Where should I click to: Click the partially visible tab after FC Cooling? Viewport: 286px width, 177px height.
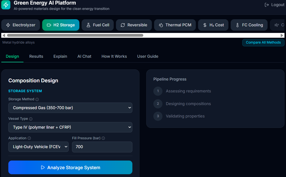click(277, 25)
